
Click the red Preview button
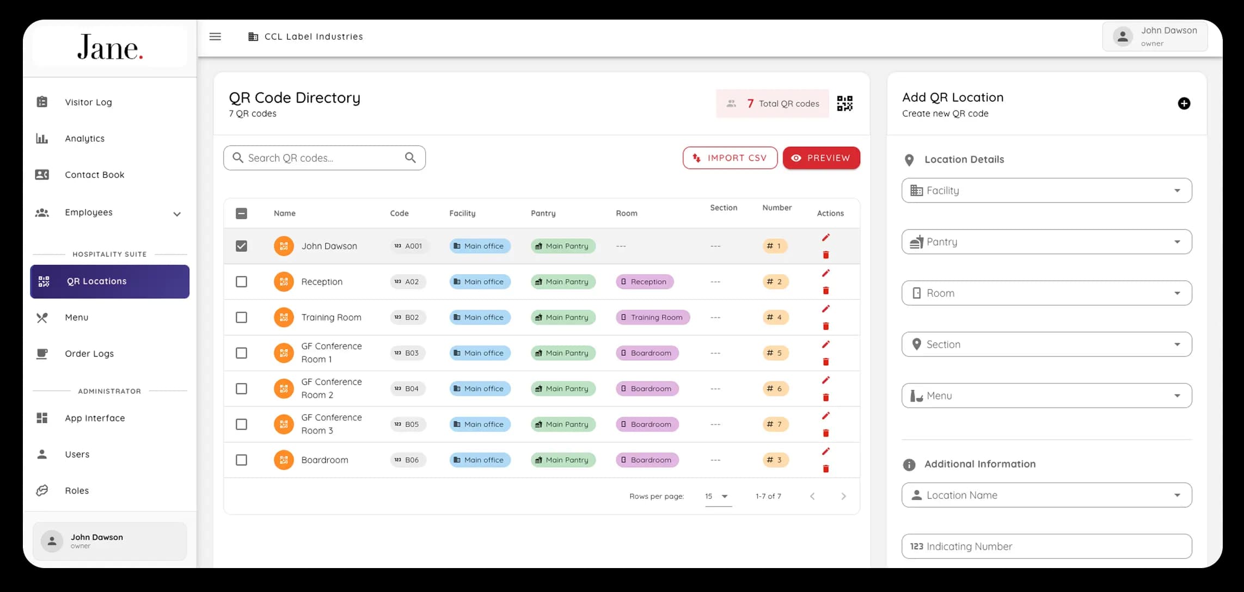(x=821, y=158)
